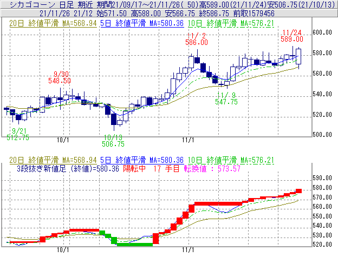This screenshot has width=338, height=257.
Task: Select the 11/24 589.00 high label
Action: coord(292,36)
